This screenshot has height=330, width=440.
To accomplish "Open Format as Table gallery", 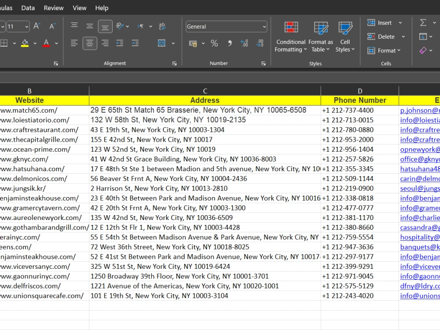I will coord(321,37).
